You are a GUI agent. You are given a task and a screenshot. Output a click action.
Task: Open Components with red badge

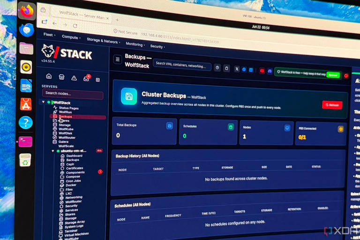point(75,172)
